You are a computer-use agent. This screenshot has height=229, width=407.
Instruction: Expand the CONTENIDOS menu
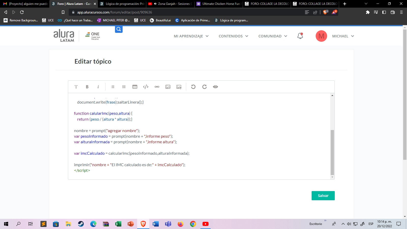(234, 36)
